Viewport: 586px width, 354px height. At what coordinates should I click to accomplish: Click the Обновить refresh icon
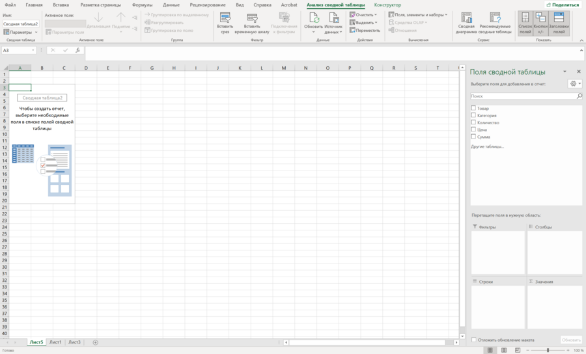click(314, 18)
